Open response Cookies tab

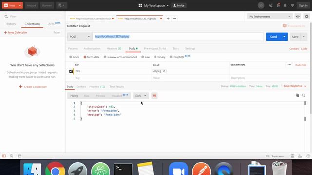[81, 87]
